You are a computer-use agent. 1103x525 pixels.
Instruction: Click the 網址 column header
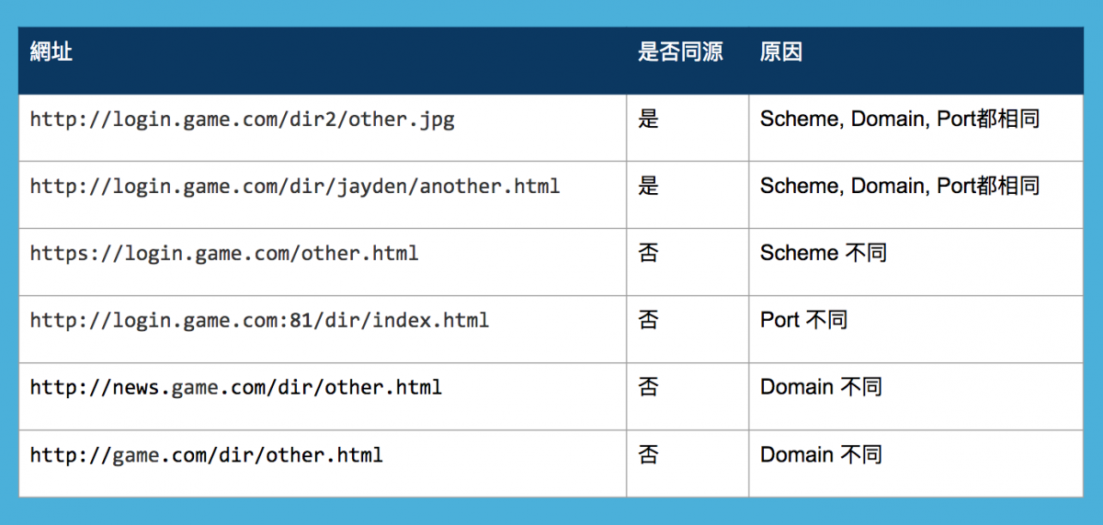pyautogui.click(x=51, y=52)
